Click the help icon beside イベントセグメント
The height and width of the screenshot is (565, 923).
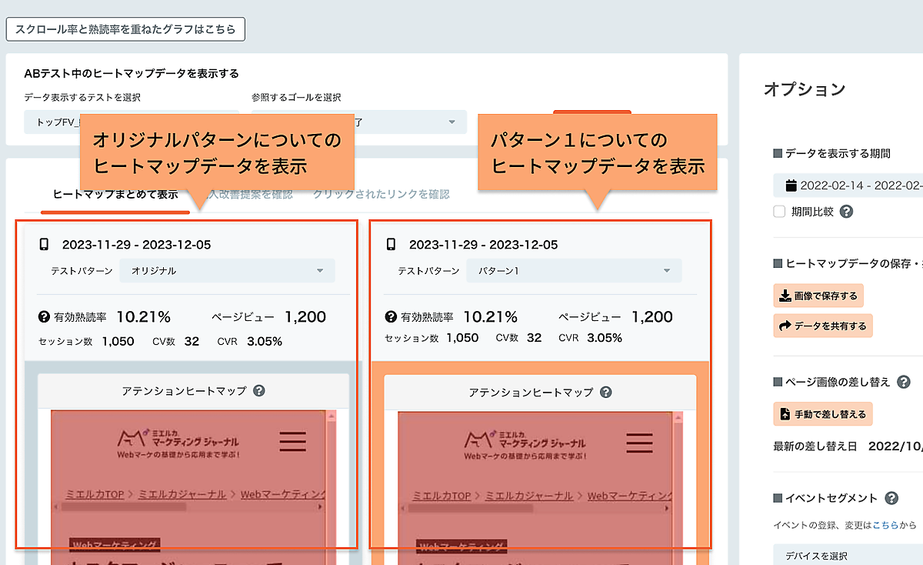(891, 498)
